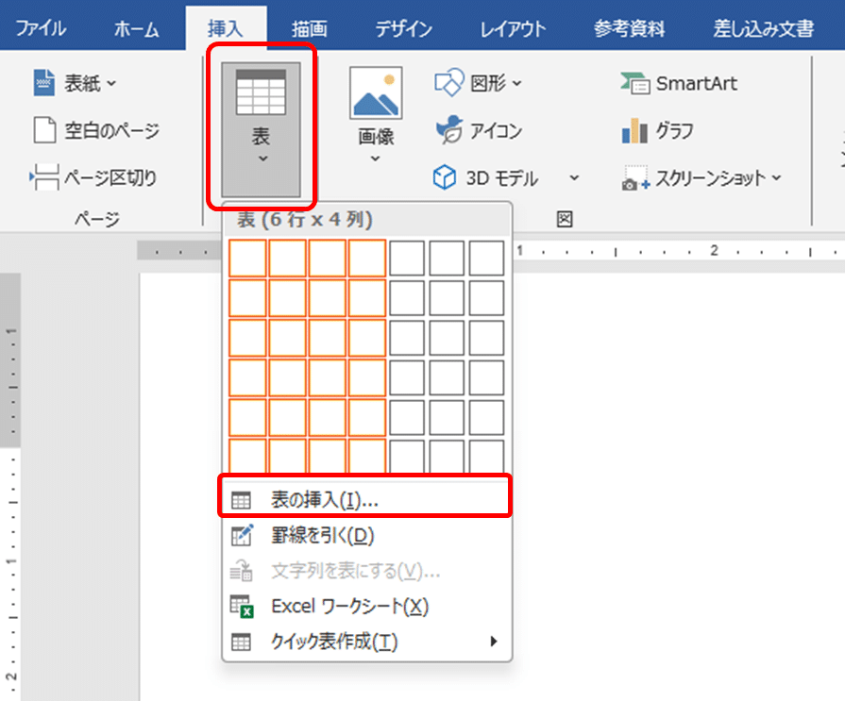This screenshot has width=845, height=701.
Task: Click the ページ group label
Action: pyautogui.click(x=97, y=219)
